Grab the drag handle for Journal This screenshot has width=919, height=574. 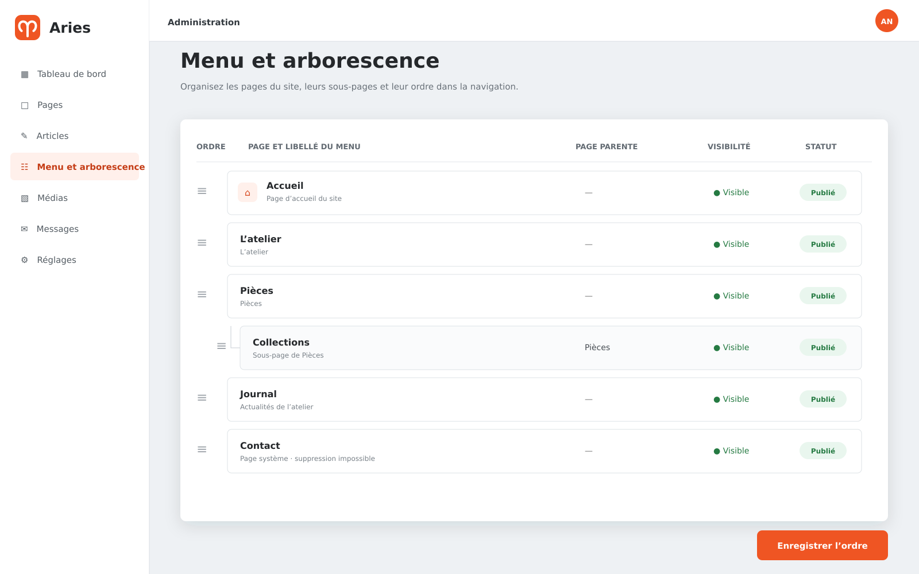(x=202, y=398)
